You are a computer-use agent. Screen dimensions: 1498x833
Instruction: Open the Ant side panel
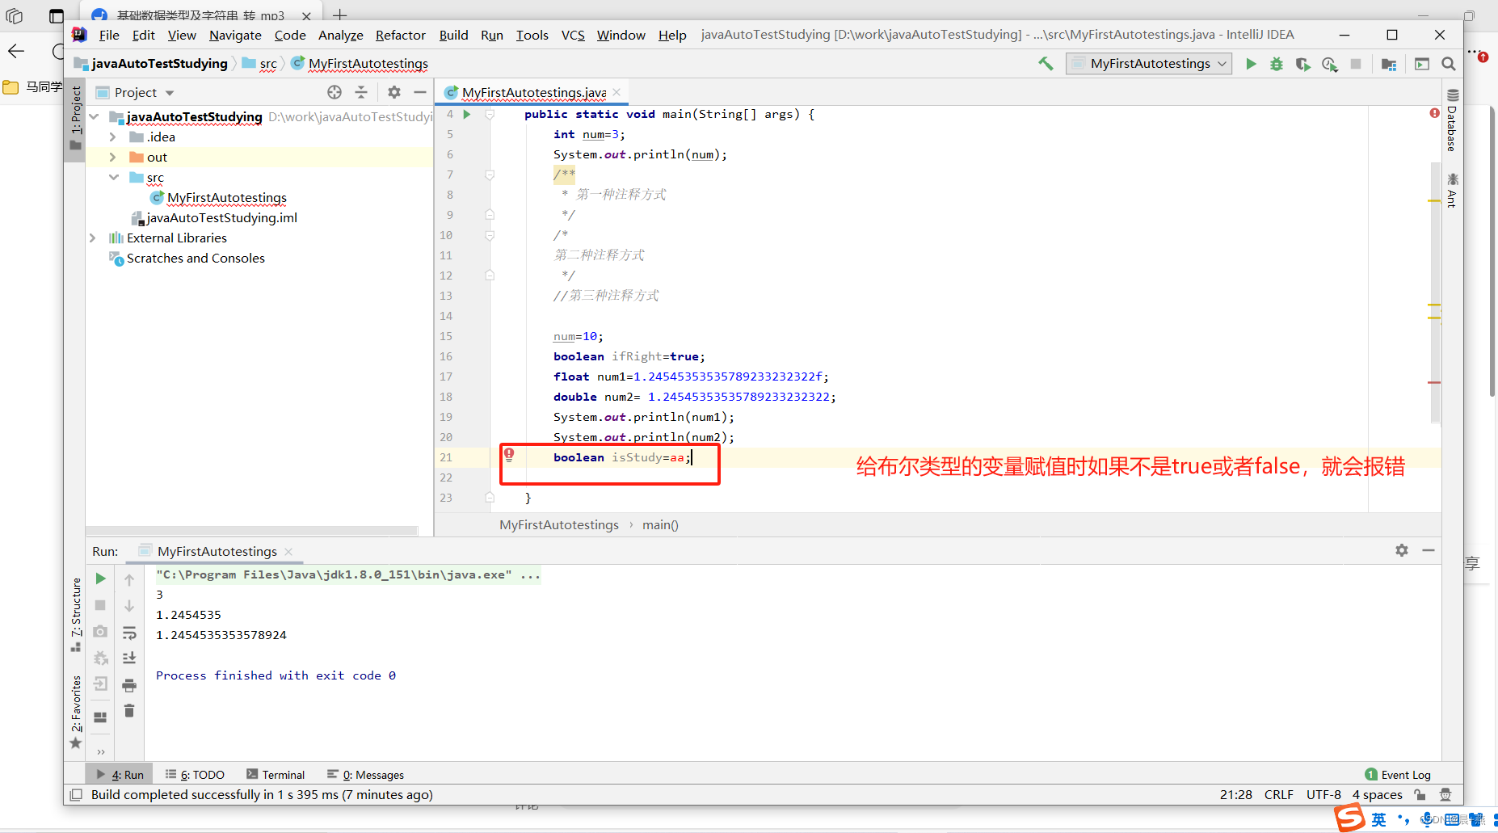[x=1452, y=190]
